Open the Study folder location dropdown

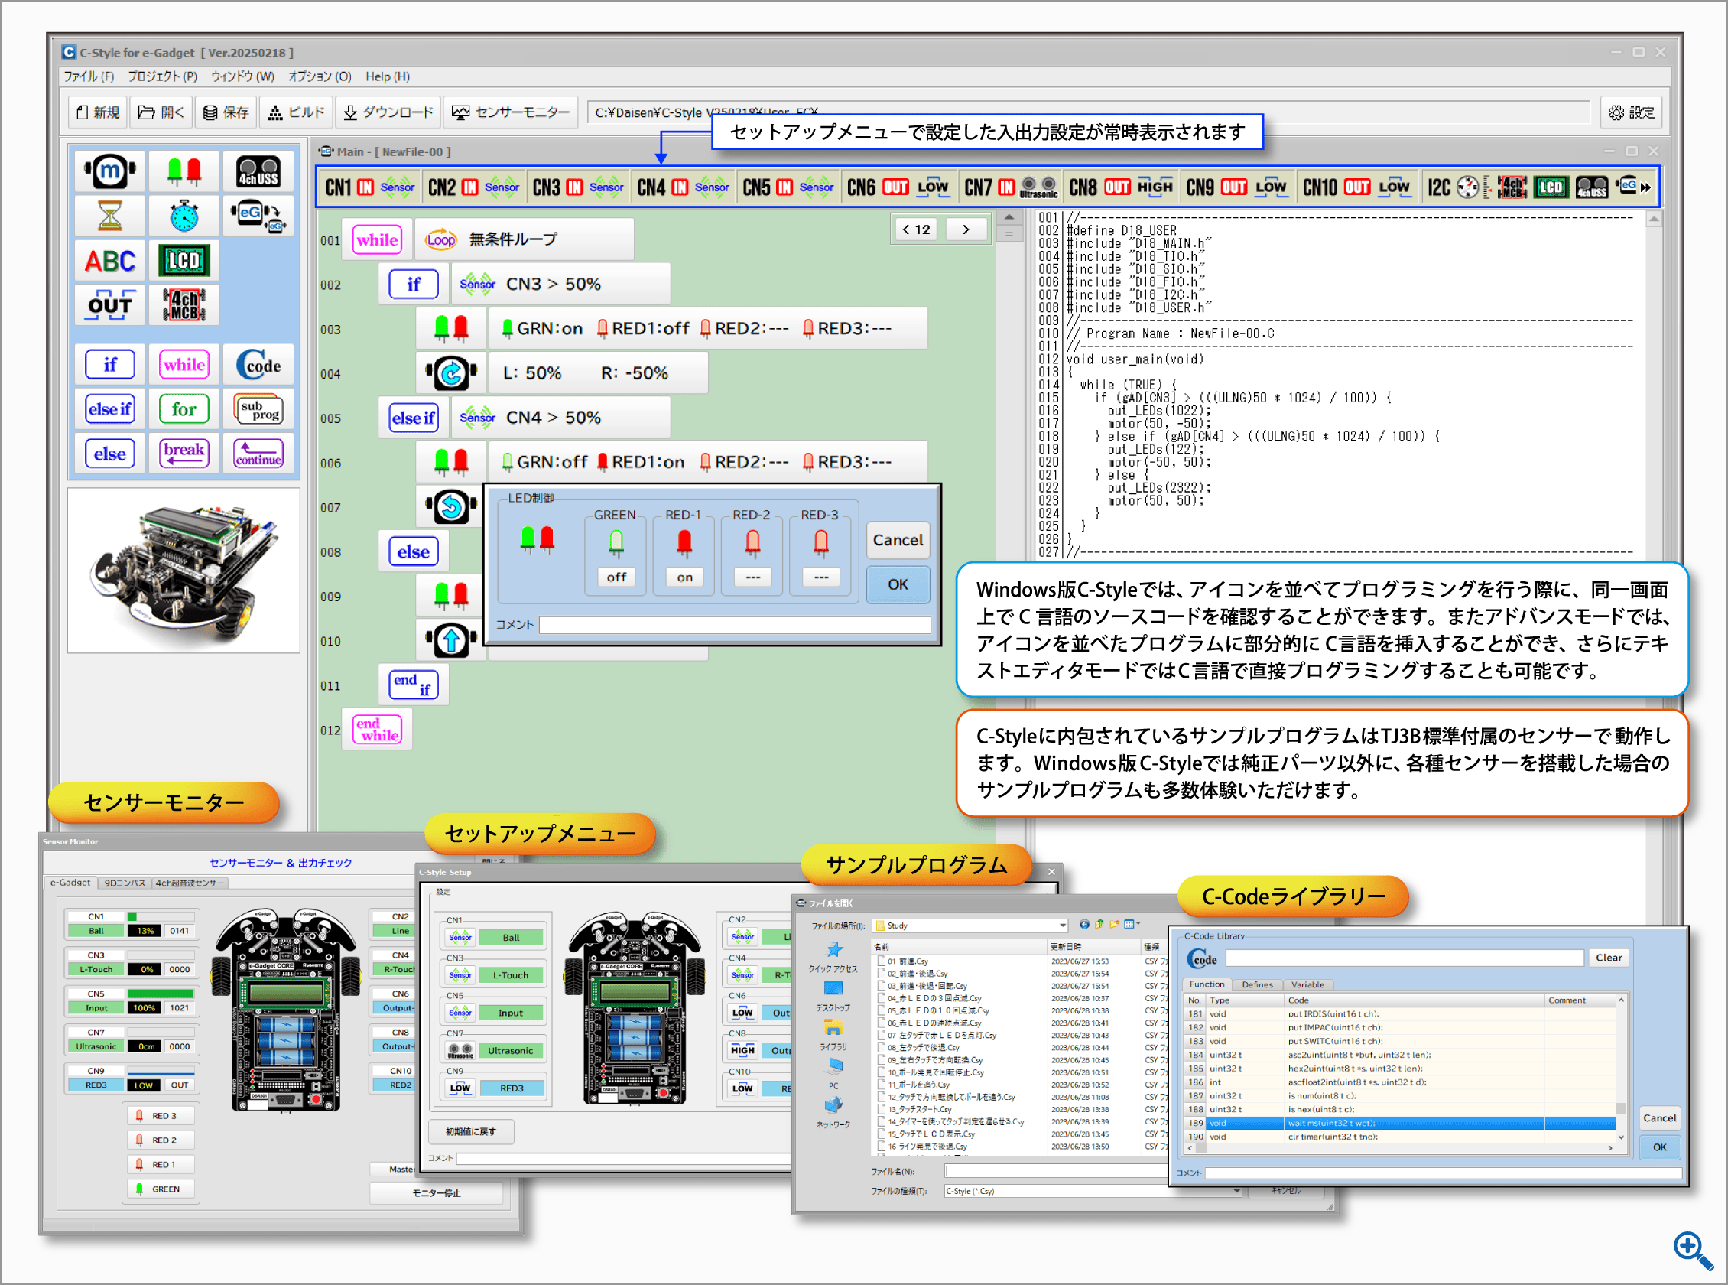coord(1062,926)
